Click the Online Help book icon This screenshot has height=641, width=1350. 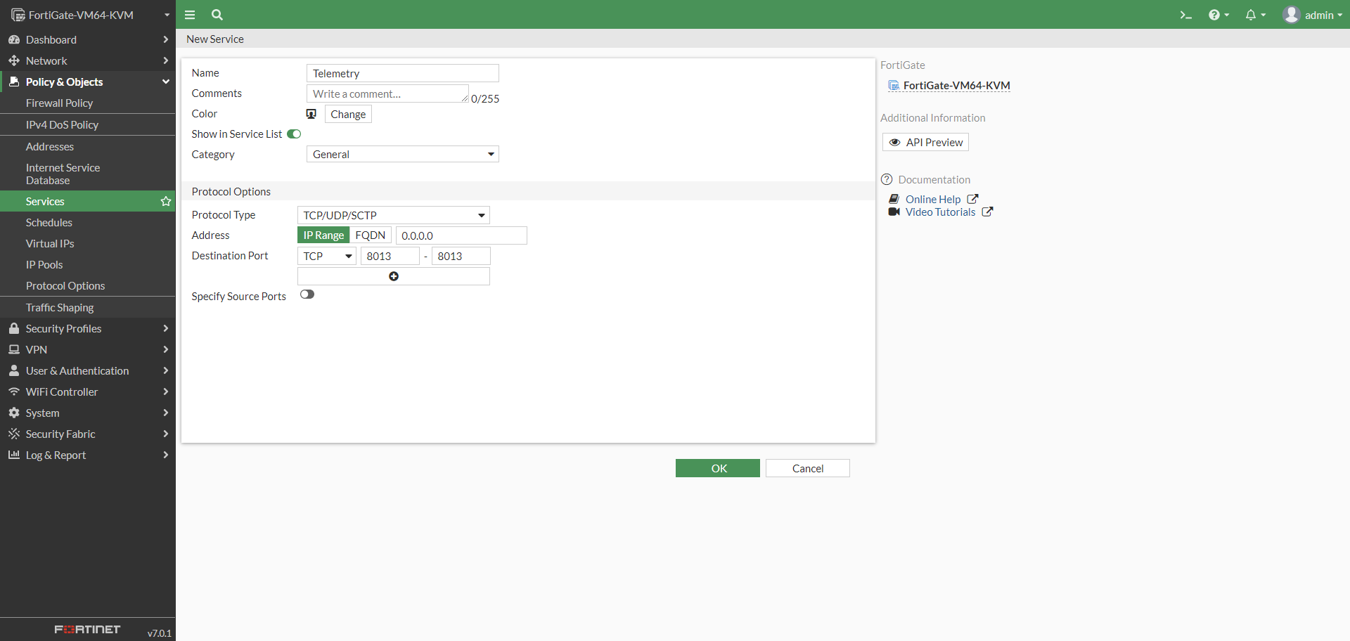pyautogui.click(x=894, y=200)
